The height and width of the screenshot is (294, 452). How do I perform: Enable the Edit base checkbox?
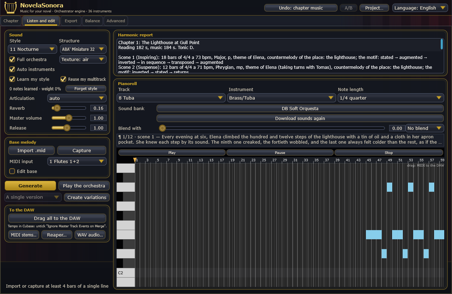[12, 171]
